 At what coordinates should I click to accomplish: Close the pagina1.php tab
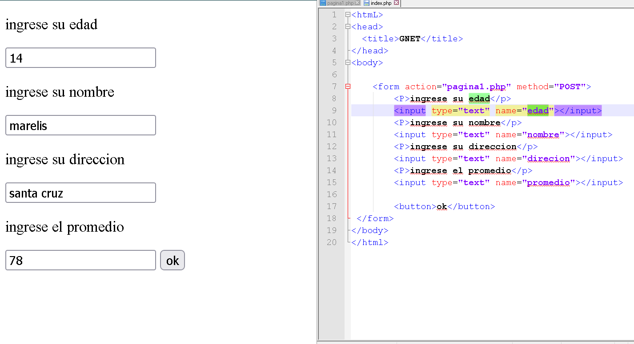pyautogui.click(x=357, y=3)
